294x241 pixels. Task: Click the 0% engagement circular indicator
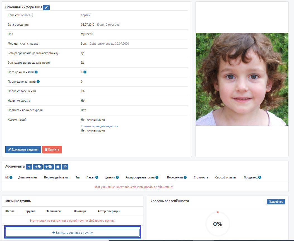(x=218, y=224)
